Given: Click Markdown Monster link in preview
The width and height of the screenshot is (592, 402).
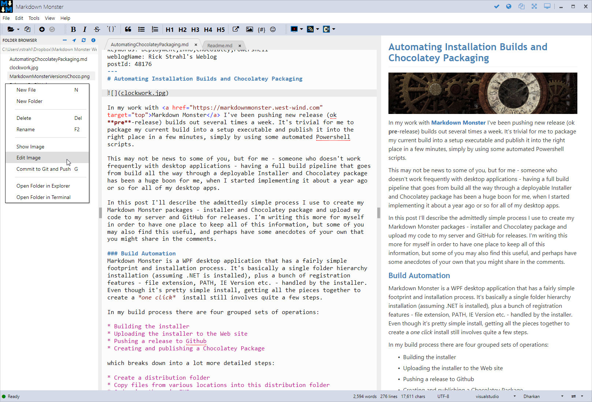Looking at the screenshot, I should [x=458, y=123].
